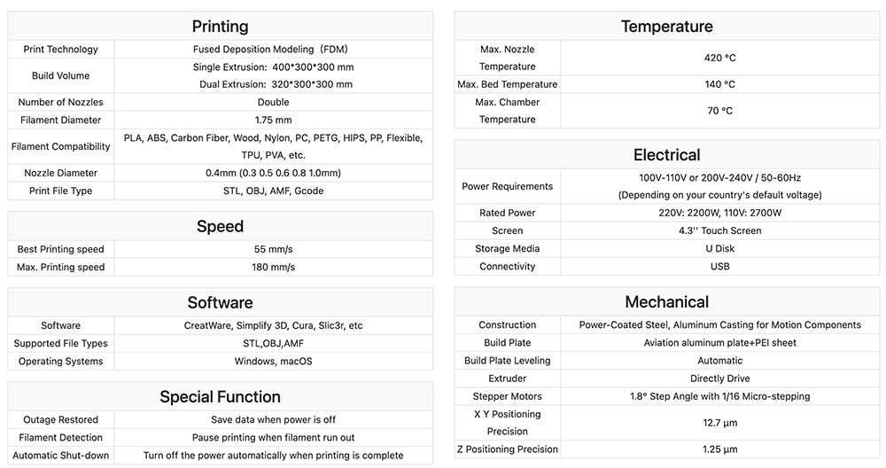The width and height of the screenshot is (886, 468).
Task: Select the Max. Bed Temperature 140 °C value
Action: (x=719, y=84)
